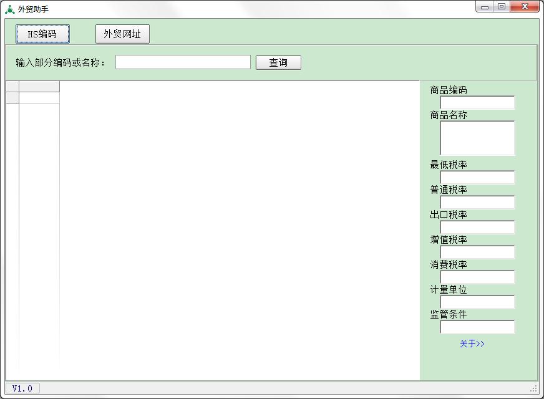Select the 出口税率 field

click(x=477, y=227)
